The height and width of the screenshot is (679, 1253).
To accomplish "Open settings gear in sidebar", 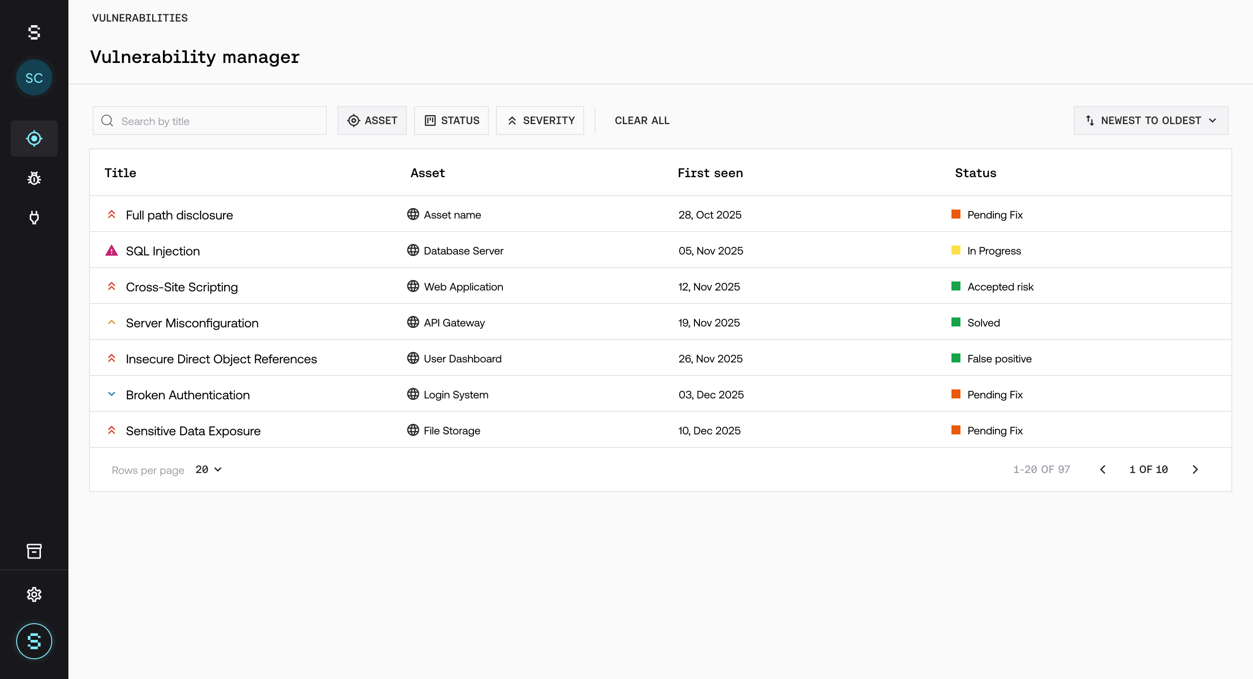I will tap(34, 594).
